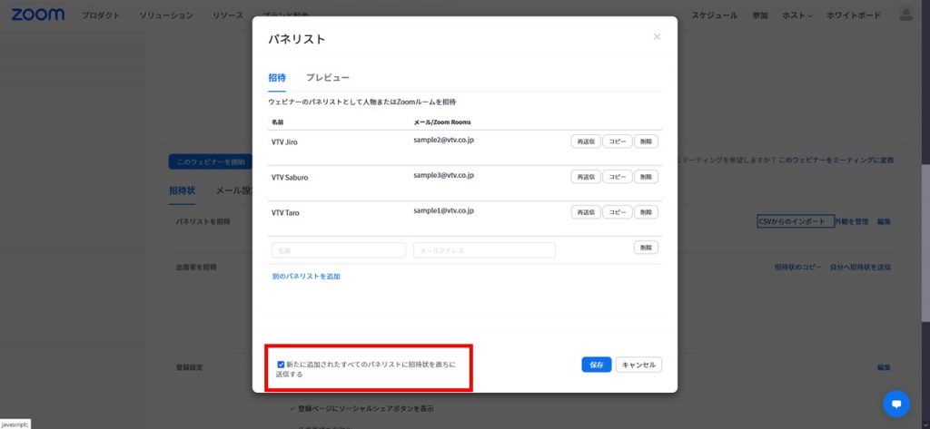Toggle send invitations immediately checkbox

coord(281,365)
